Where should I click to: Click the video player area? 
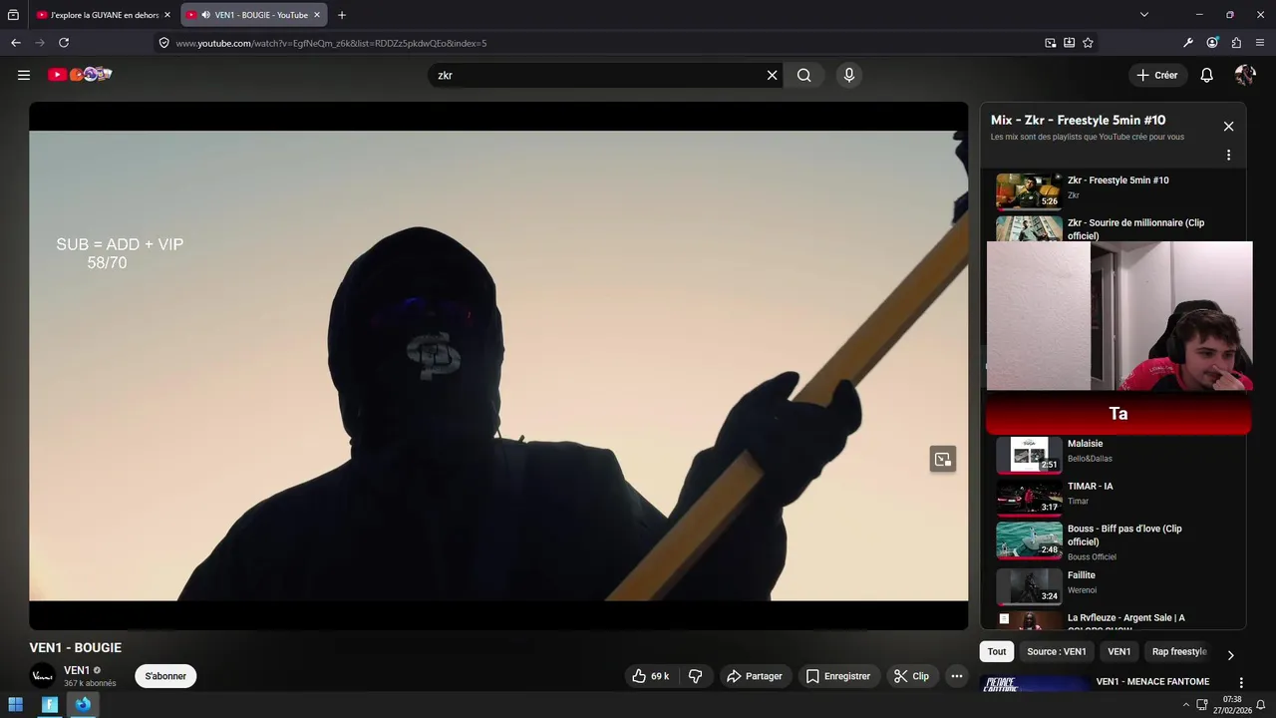(x=498, y=366)
